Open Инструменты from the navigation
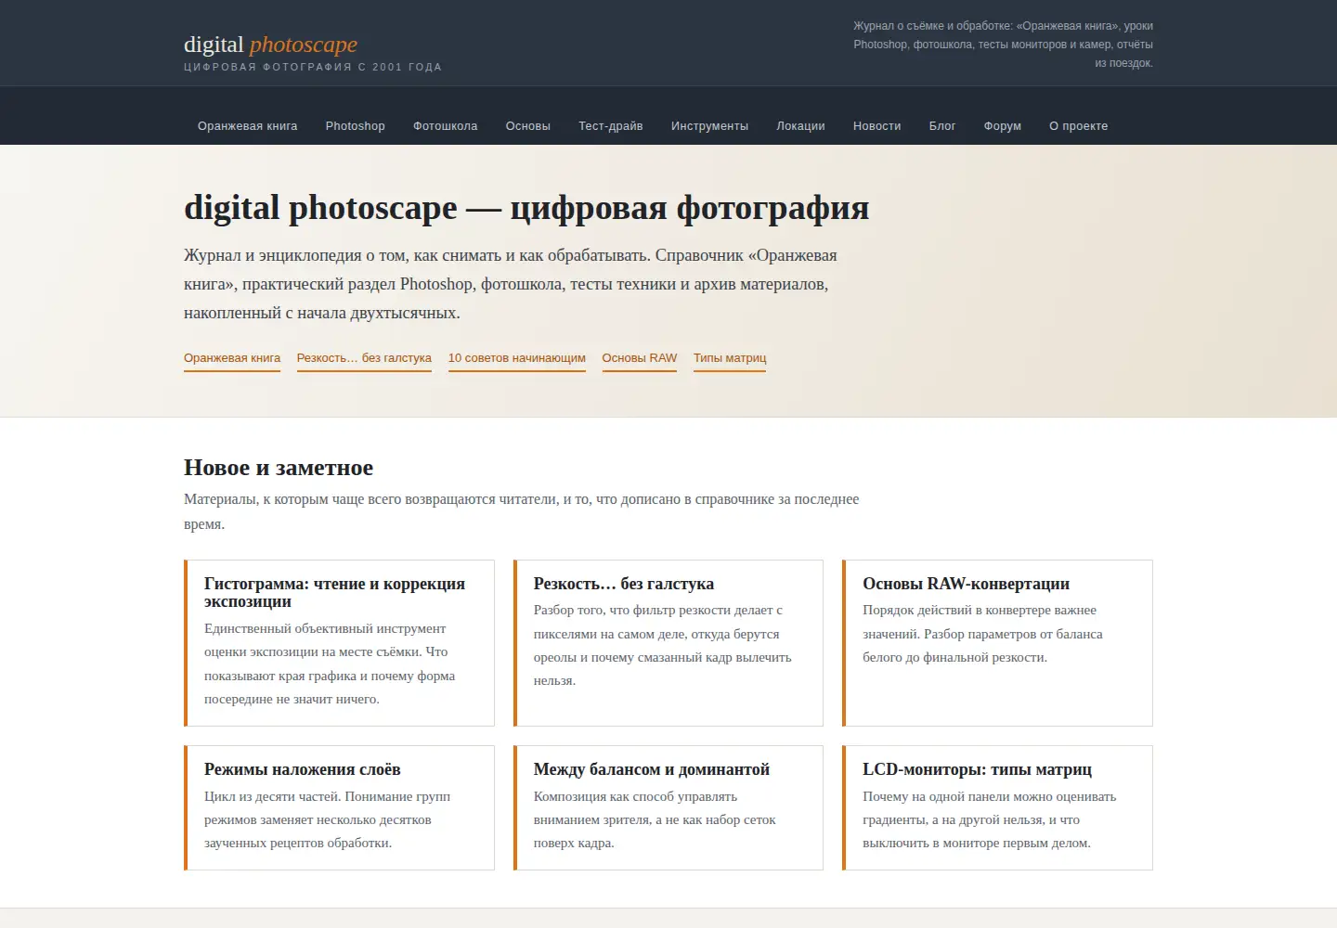The width and height of the screenshot is (1337, 928). pyautogui.click(x=710, y=126)
